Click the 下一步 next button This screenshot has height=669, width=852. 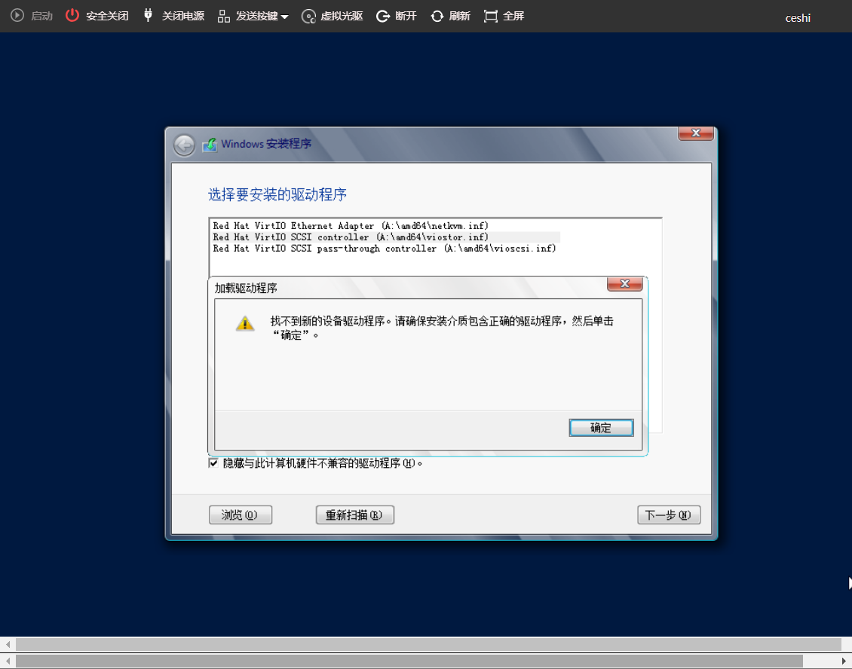pos(668,515)
